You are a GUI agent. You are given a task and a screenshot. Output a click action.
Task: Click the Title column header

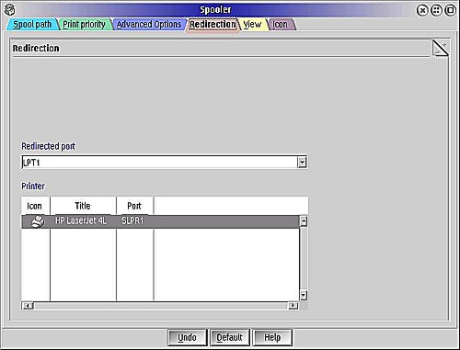pos(83,206)
